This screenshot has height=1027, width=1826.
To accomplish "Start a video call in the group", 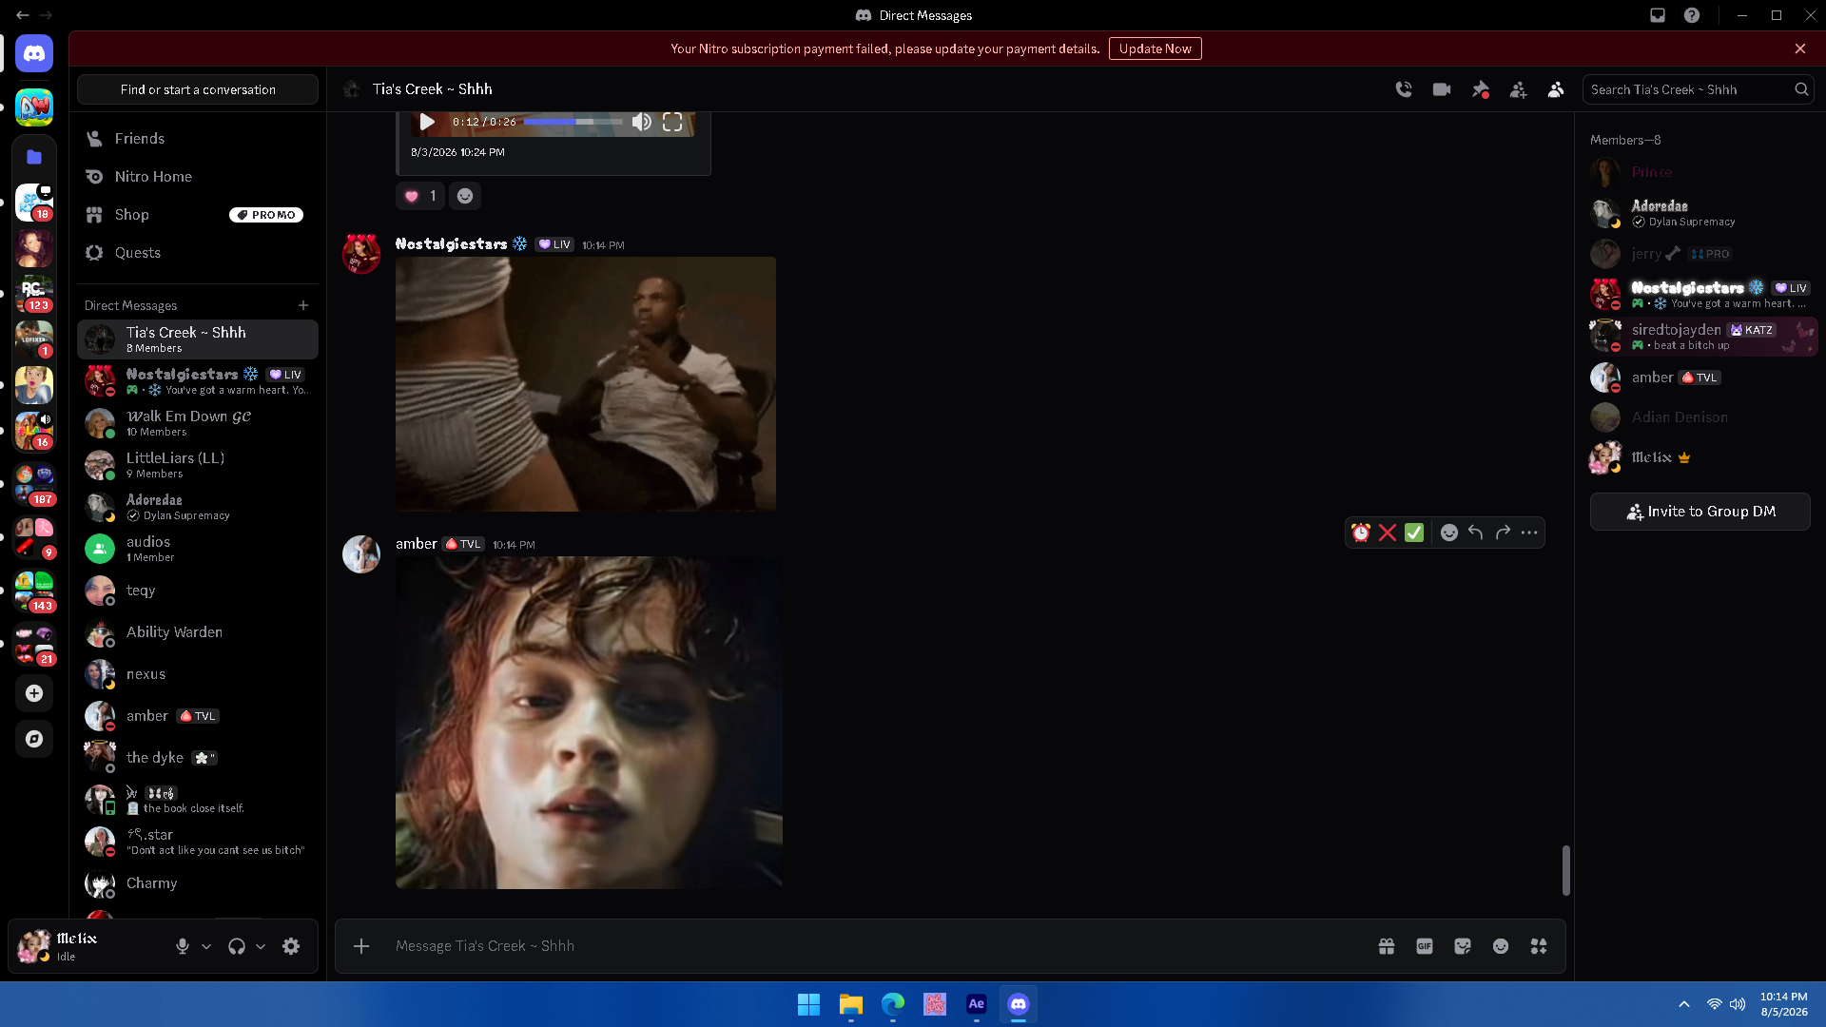I will (x=1442, y=89).
